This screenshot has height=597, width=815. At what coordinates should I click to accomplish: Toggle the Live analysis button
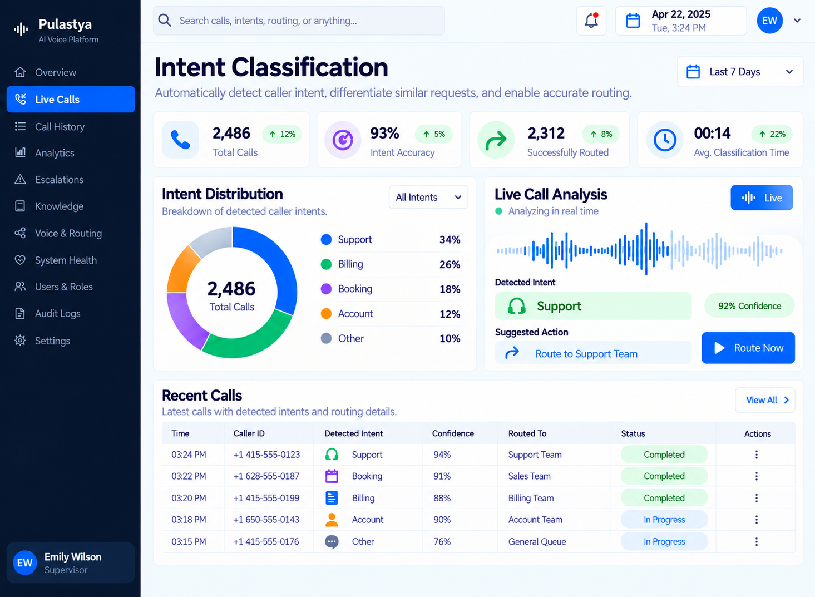pos(762,198)
